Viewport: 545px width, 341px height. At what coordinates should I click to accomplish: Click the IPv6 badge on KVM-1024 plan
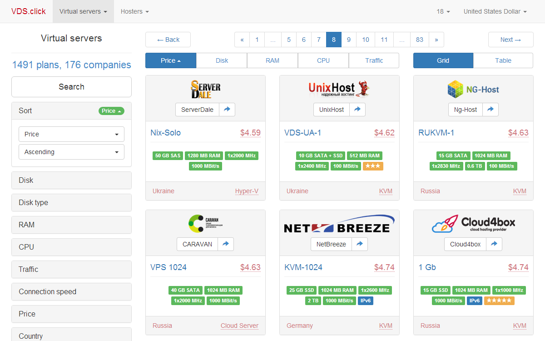366,301
